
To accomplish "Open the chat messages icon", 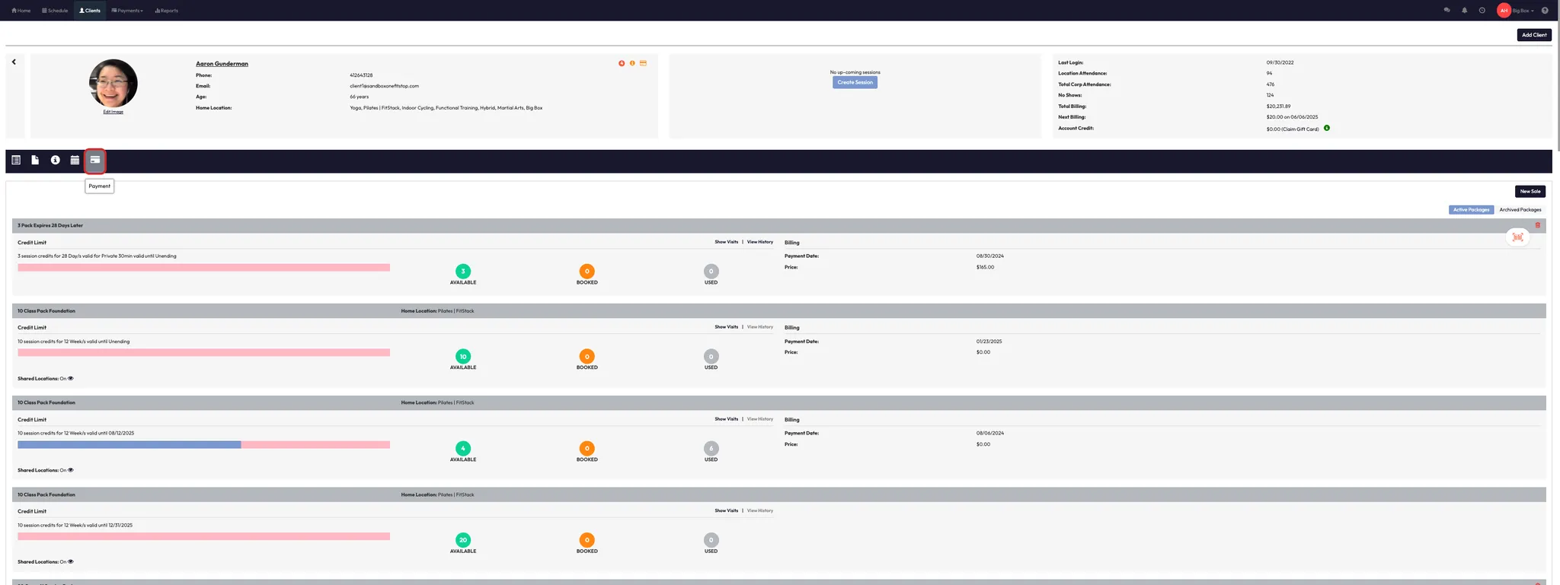I will click(x=1447, y=11).
